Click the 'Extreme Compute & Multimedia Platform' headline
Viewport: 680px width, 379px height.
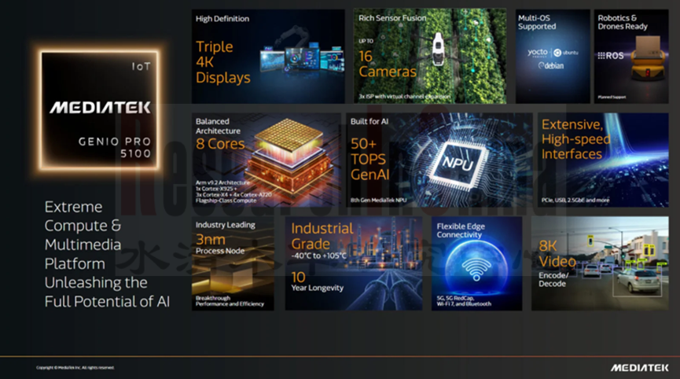(83, 235)
